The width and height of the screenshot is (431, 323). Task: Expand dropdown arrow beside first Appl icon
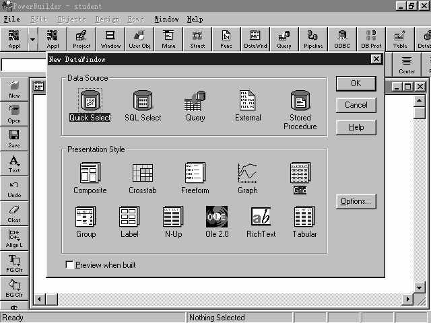[x=33, y=39]
